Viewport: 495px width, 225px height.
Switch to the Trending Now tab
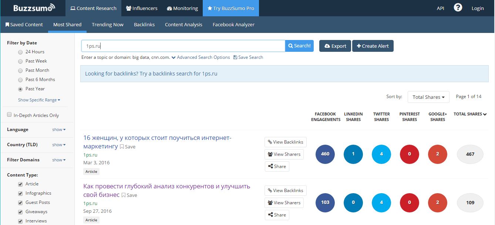pyautogui.click(x=108, y=24)
